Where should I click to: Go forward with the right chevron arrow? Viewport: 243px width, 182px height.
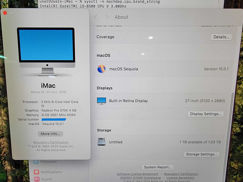point(107,17)
